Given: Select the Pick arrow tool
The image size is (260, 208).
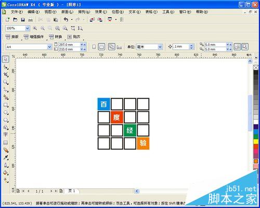Looking at the screenshot, I should (6, 59).
